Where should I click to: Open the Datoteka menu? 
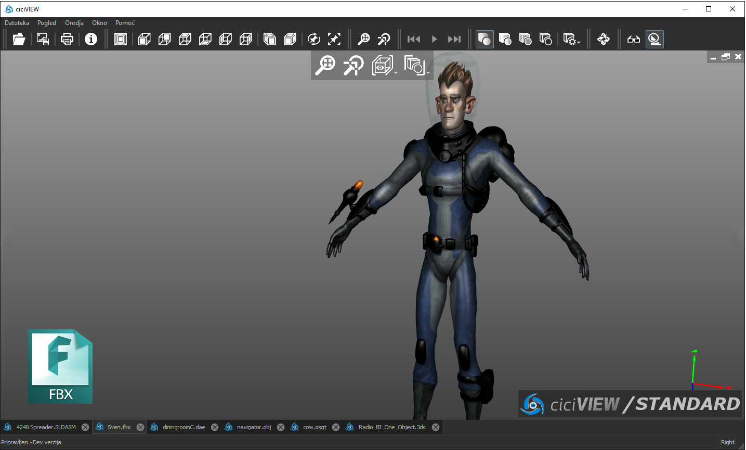17,23
